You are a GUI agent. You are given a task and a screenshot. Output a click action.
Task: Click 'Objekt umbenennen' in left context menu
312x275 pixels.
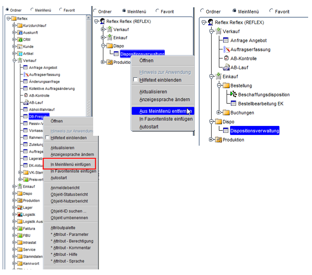(x=69, y=218)
